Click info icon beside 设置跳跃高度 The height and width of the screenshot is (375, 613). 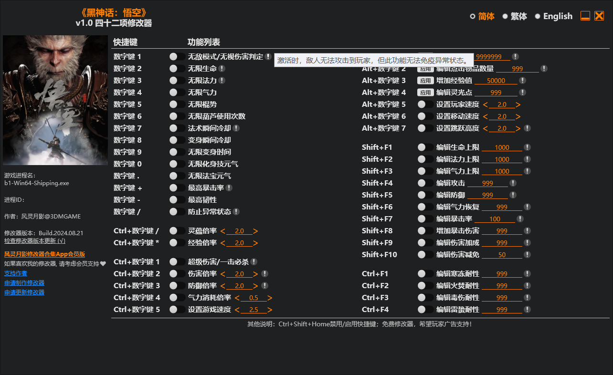(527, 128)
